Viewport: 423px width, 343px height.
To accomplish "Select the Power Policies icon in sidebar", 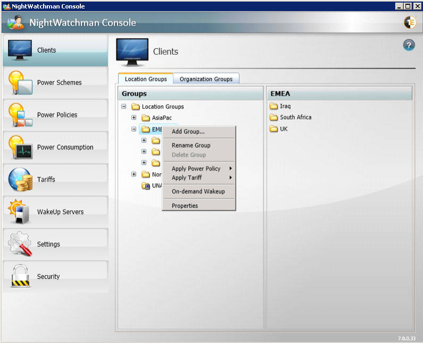I will [20, 115].
